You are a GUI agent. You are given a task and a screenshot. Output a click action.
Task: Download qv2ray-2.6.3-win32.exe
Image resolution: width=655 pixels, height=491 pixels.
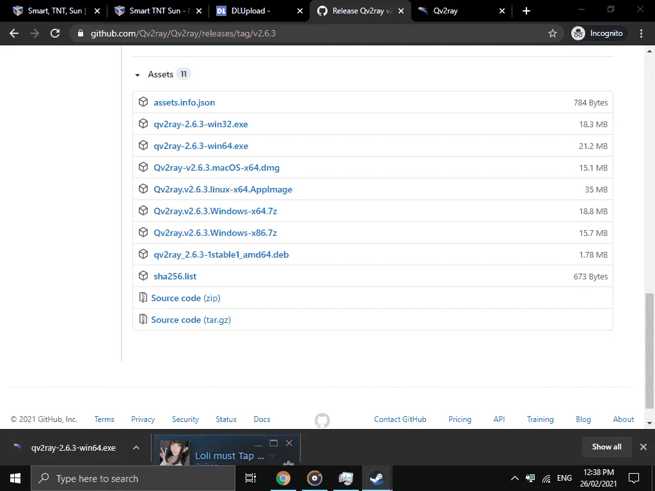pyautogui.click(x=201, y=124)
